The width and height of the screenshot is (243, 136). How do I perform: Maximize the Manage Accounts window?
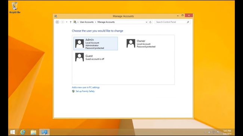182,16
